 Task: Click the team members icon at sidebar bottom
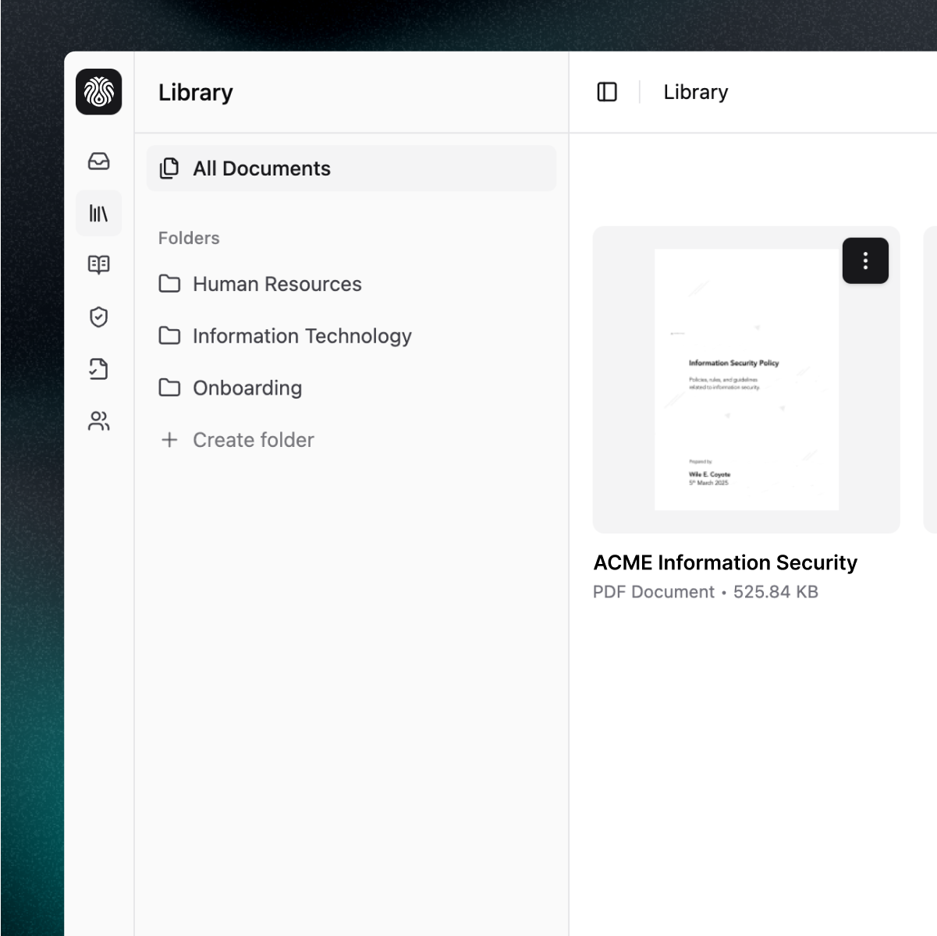click(x=98, y=421)
